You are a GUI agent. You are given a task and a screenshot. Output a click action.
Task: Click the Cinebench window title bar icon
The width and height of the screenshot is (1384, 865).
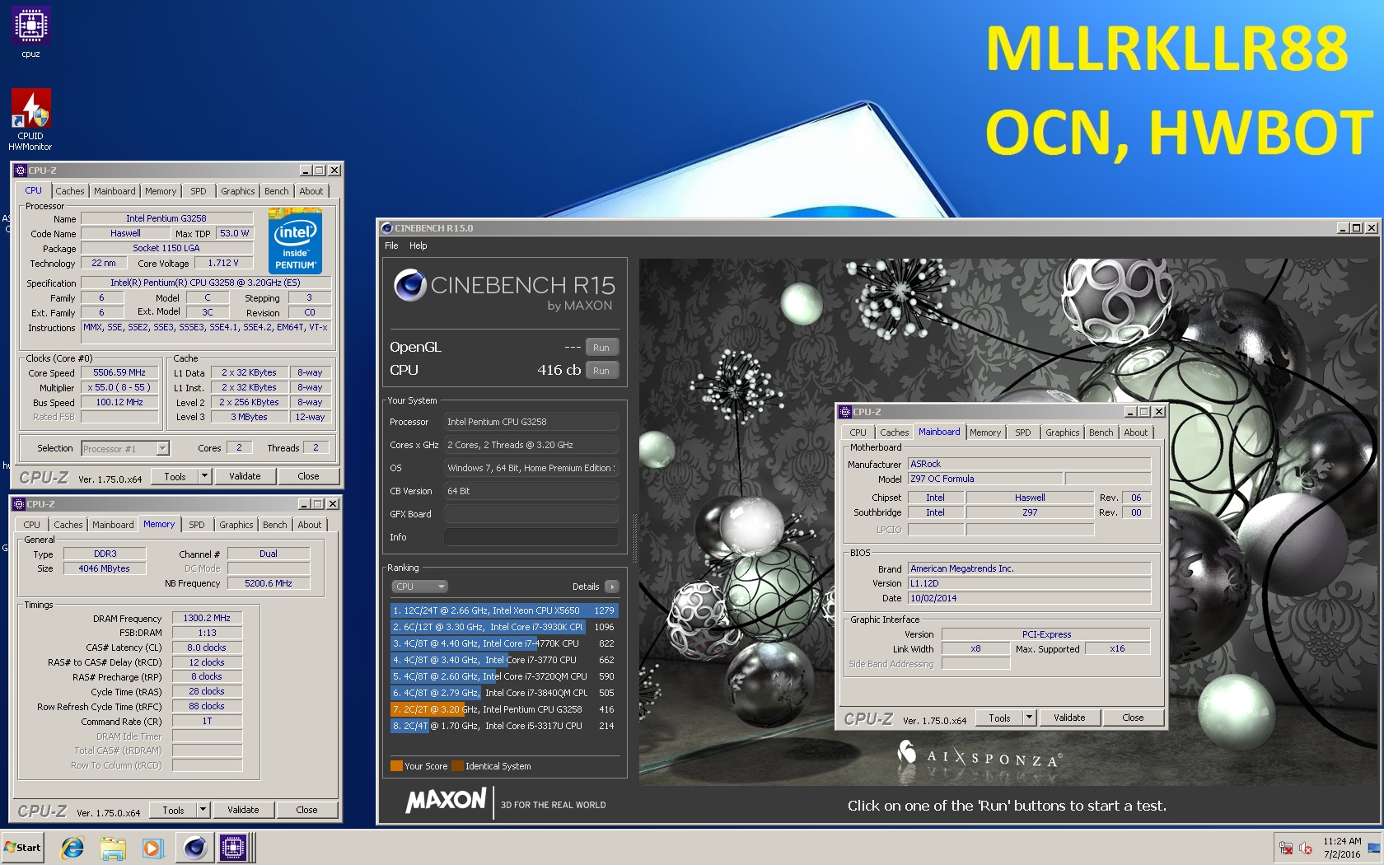click(386, 228)
